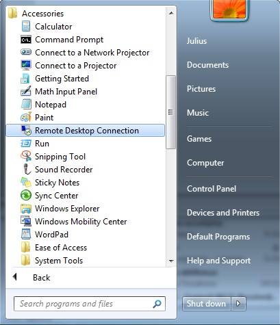Click the Sync Center green icon
Screen dimensions: 280x325
click(x=26, y=196)
